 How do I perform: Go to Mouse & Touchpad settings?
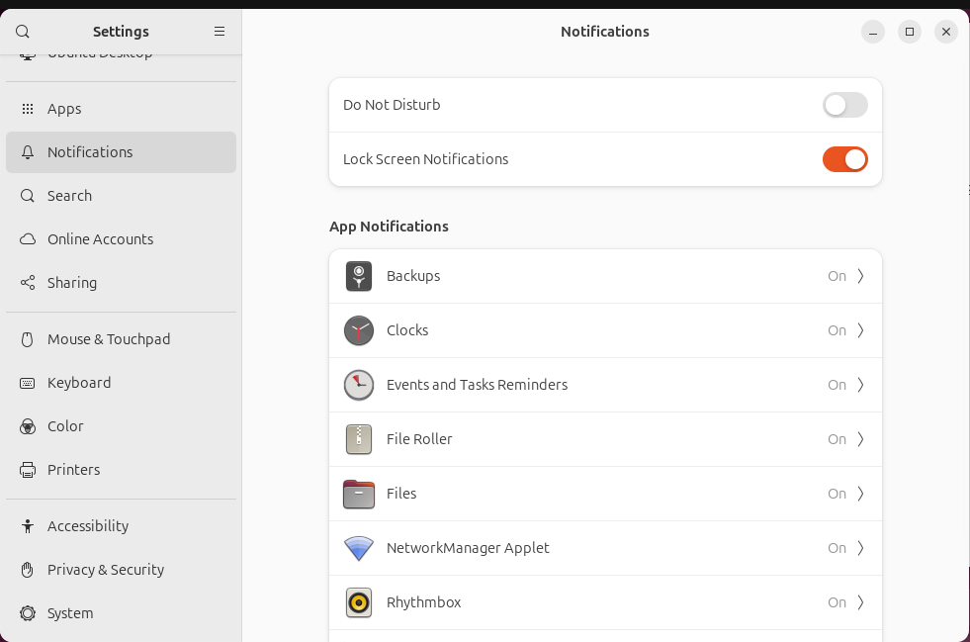point(109,339)
